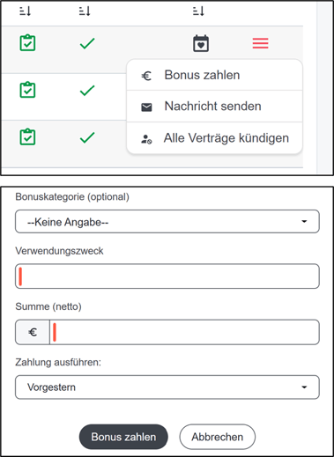This screenshot has height=457, width=334.
Task: Open the red hamburger actions menu
Action: click(x=260, y=43)
